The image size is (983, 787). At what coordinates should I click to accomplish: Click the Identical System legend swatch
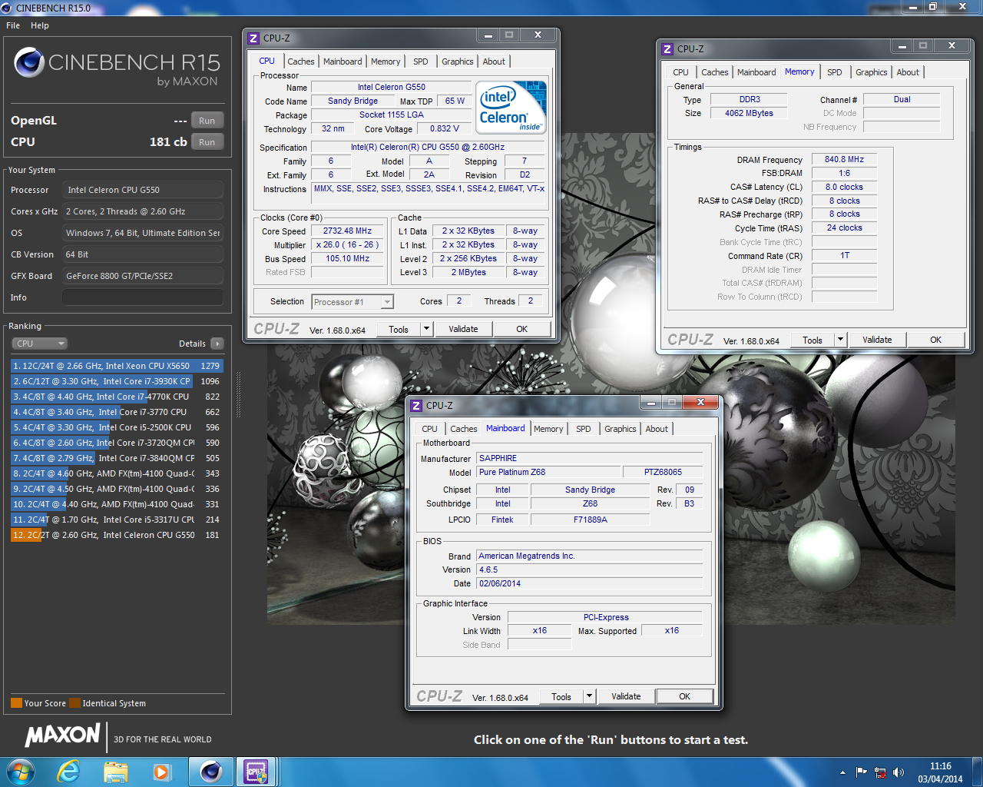click(74, 703)
